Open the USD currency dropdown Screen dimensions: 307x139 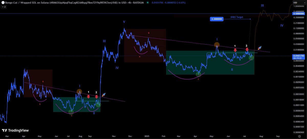tap(299, 3)
